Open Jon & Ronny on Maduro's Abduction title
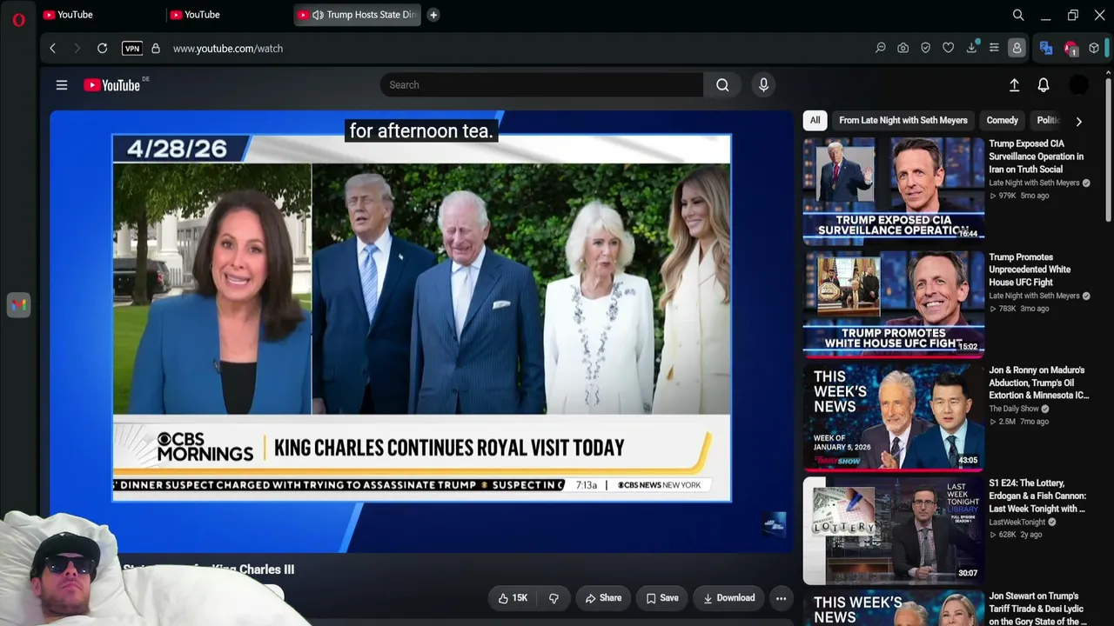Screen dimensions: 1114x626 [1038, 383]
